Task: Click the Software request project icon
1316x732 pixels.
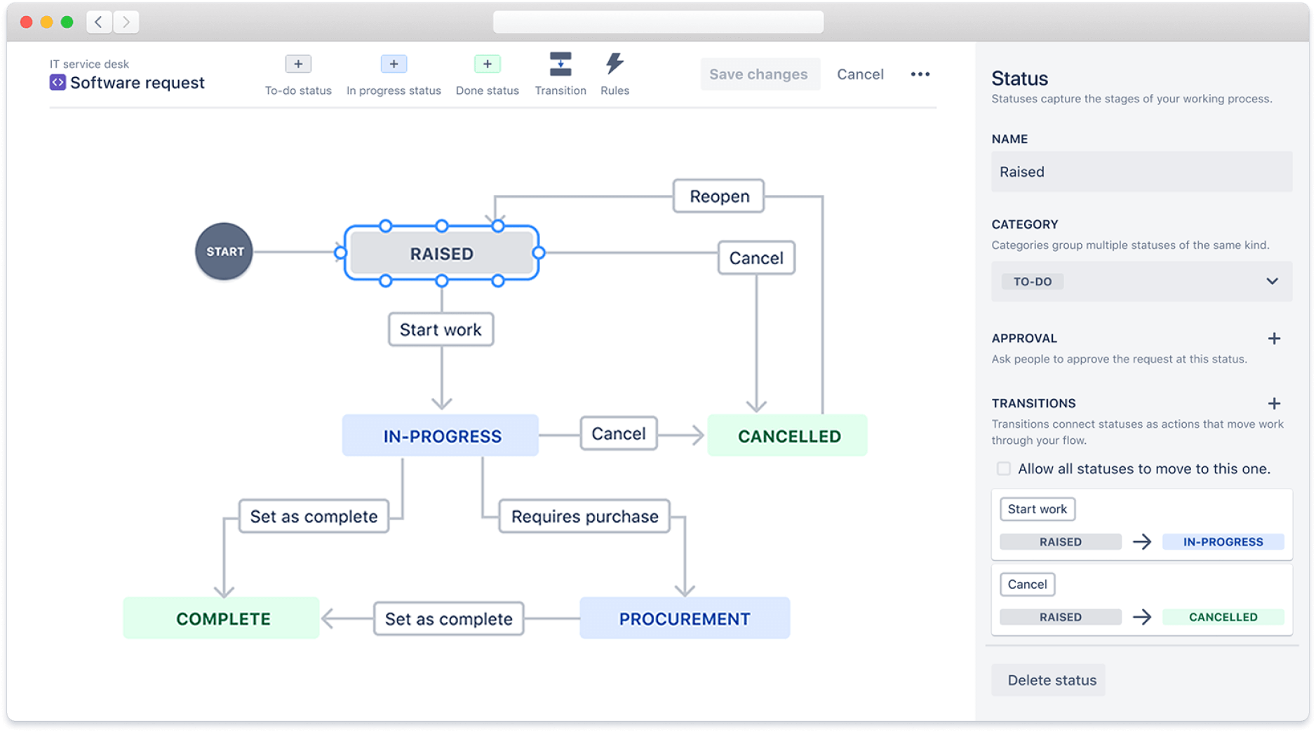Action: pos(58,82)
